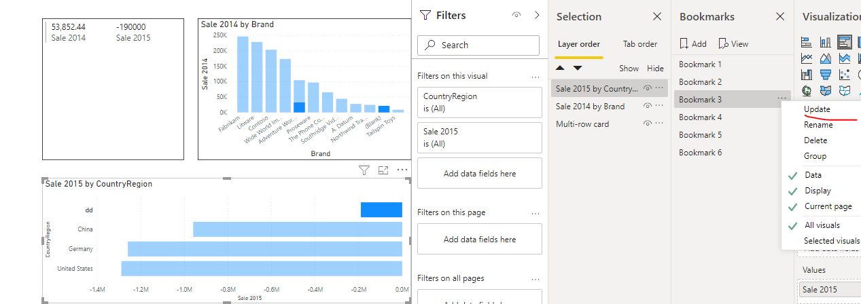Viewport: 861px width, 304px height.
Task: Select the shape map visualization
Action: coord(845,90)
